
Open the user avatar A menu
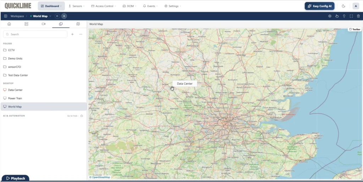pyautogui.click(x=356, y=6)
